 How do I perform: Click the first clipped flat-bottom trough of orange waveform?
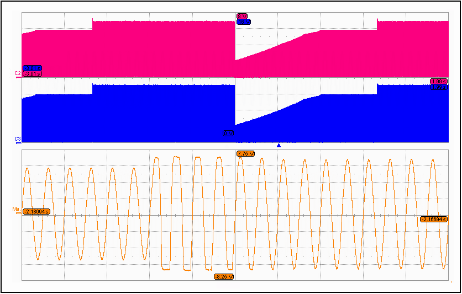coord(166,269)
